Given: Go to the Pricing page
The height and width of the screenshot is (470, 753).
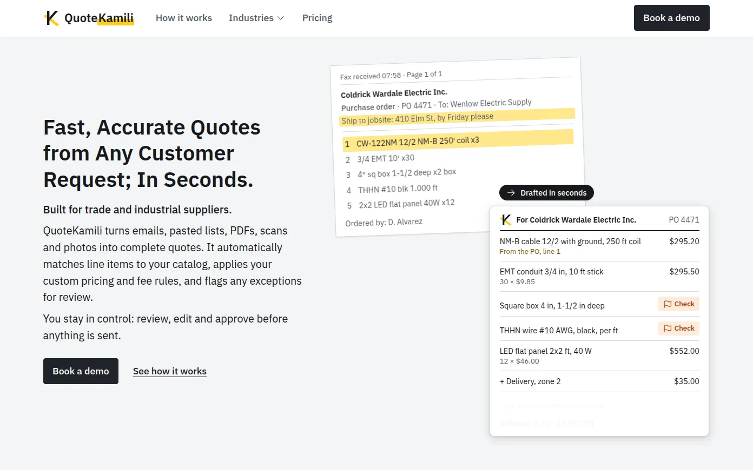Looking at the screenshot, I should coord(318,18).
